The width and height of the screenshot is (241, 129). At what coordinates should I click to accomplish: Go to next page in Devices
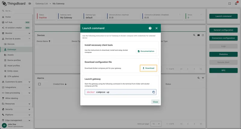click(194, 69)
